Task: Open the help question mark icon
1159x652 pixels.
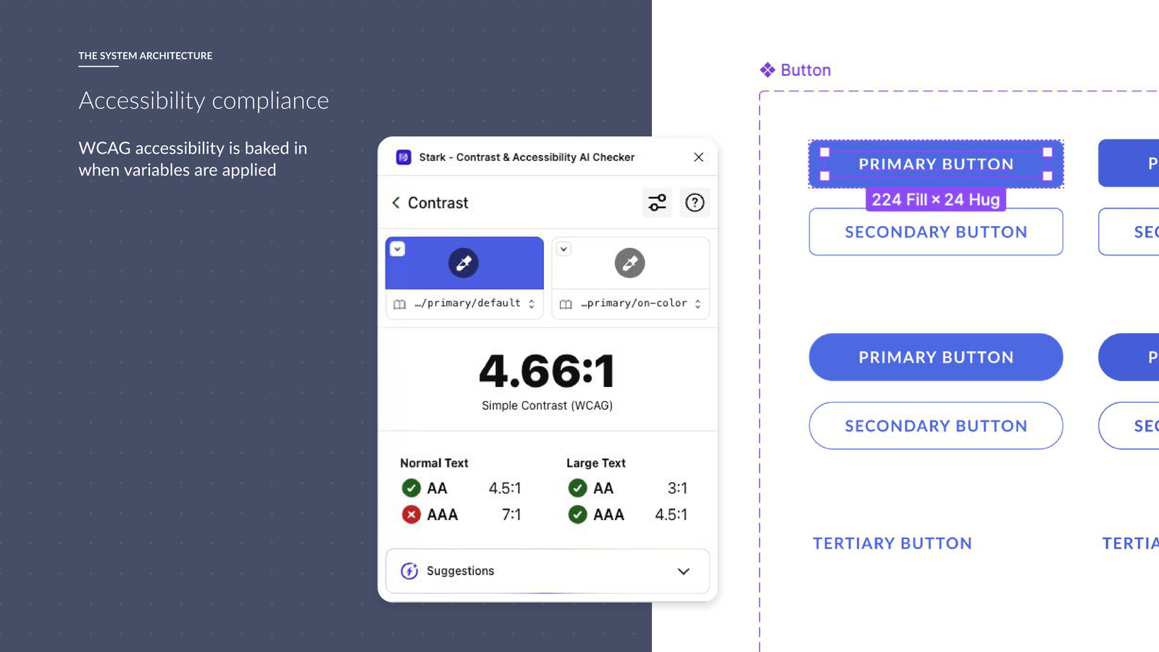Action: (x=695, y=203)
